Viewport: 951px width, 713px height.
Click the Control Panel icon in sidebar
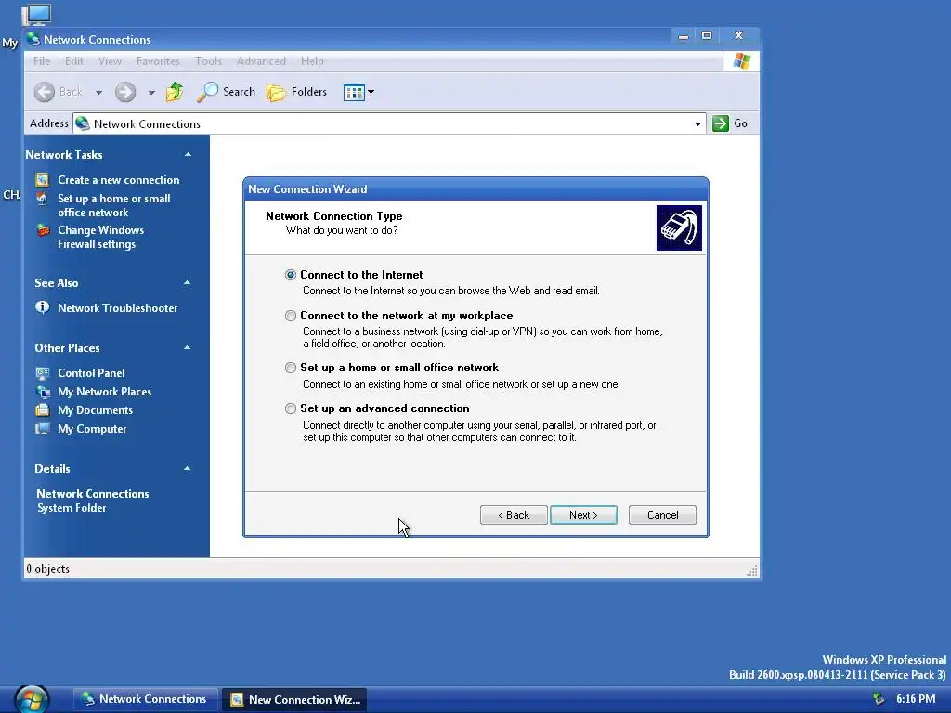43,373
